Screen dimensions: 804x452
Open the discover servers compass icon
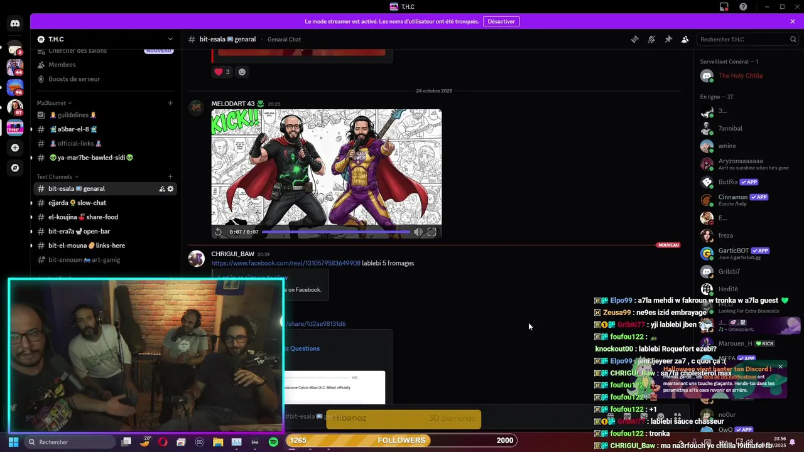(x=15, y=168)
